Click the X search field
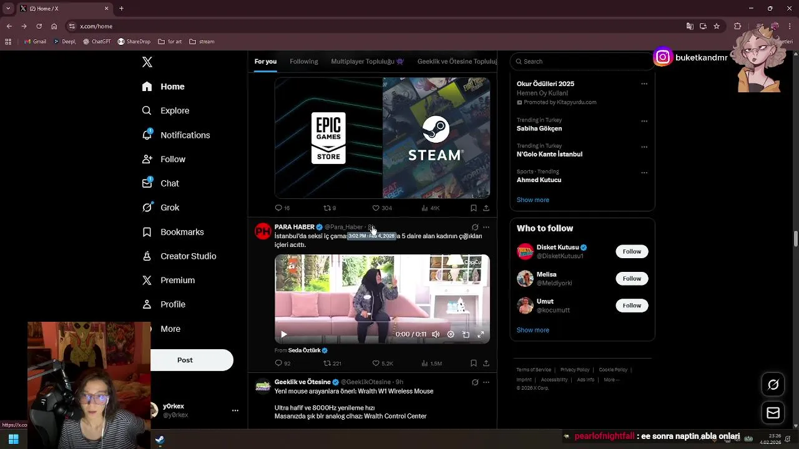 coord(581,61)
